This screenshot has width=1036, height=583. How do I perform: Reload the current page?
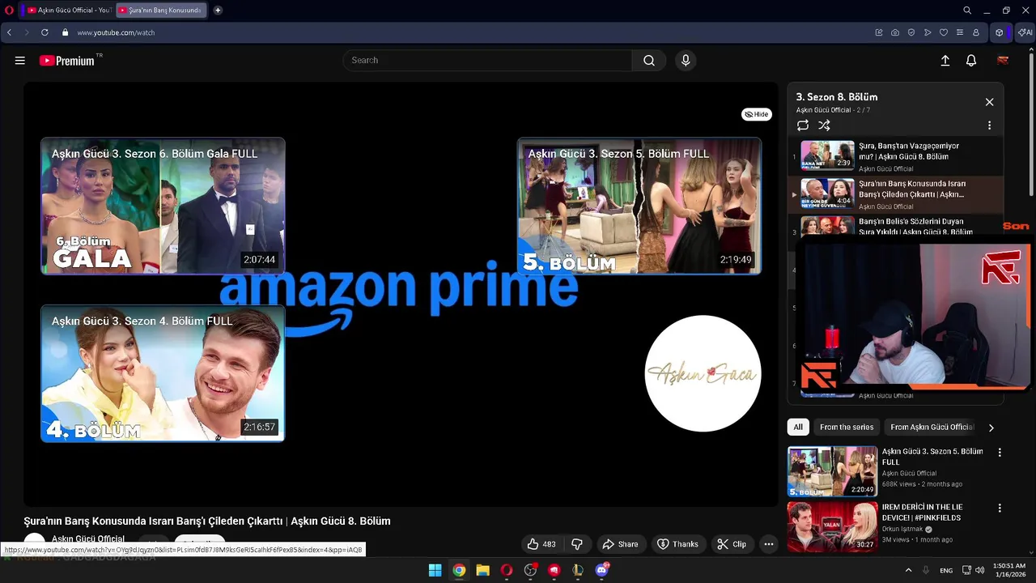(45, 32)
